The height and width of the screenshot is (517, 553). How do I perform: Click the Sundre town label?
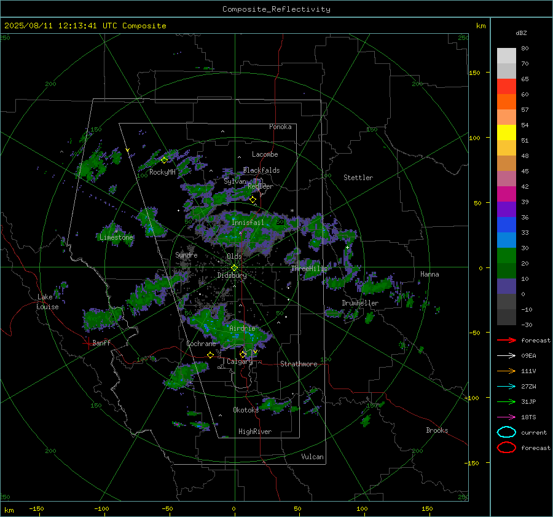186,255
